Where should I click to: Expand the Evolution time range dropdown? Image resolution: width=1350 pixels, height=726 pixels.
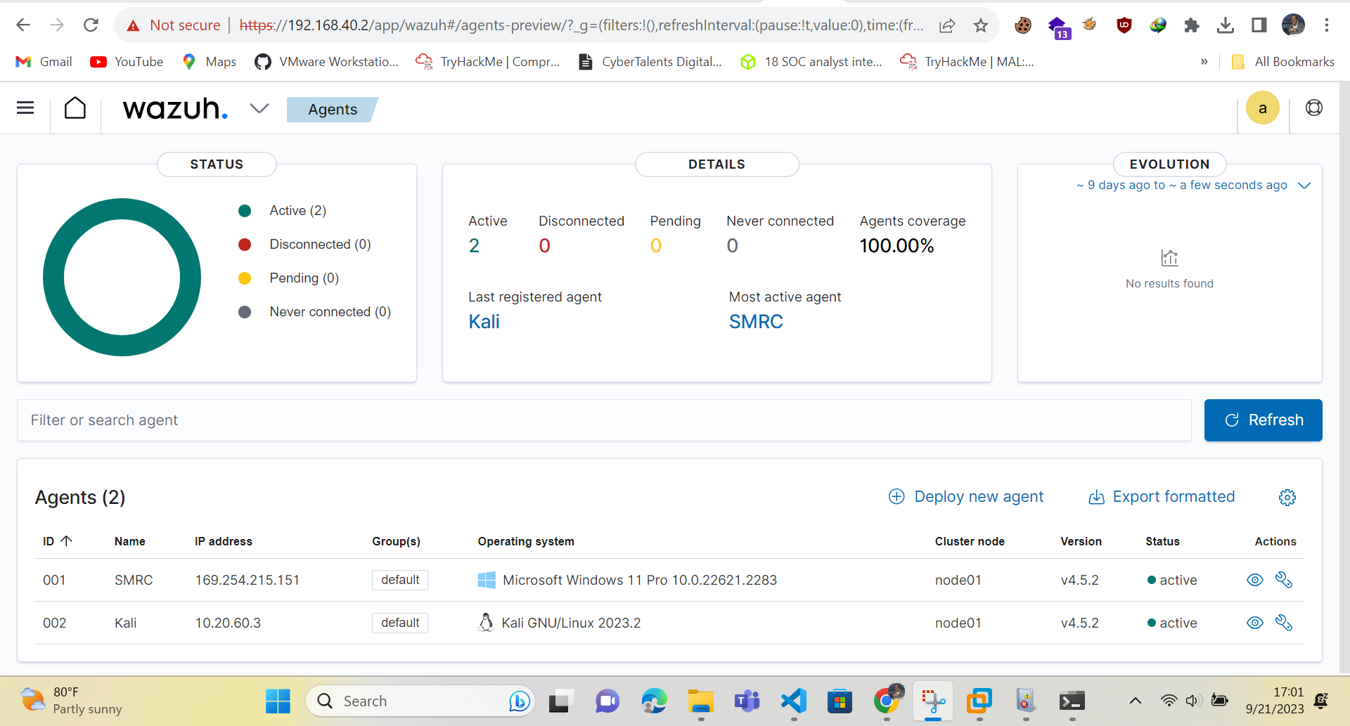coord(1304,185)
